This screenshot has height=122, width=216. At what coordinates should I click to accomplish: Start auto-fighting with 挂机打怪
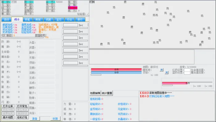(x=22, y=117)
